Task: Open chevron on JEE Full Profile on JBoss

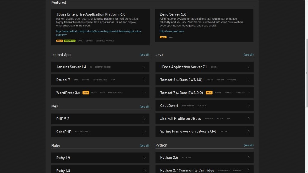Action: pyautogui.click(x=248, y=118)
